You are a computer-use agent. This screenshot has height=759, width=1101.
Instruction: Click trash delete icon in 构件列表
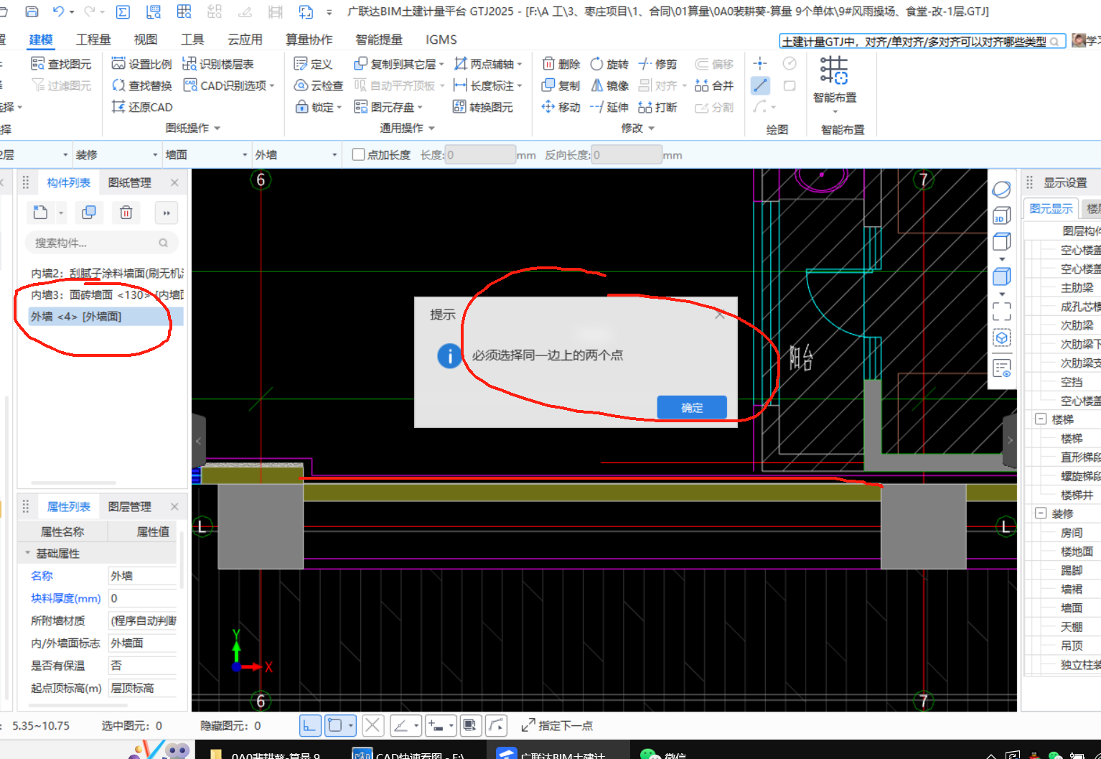pos(126,213)
